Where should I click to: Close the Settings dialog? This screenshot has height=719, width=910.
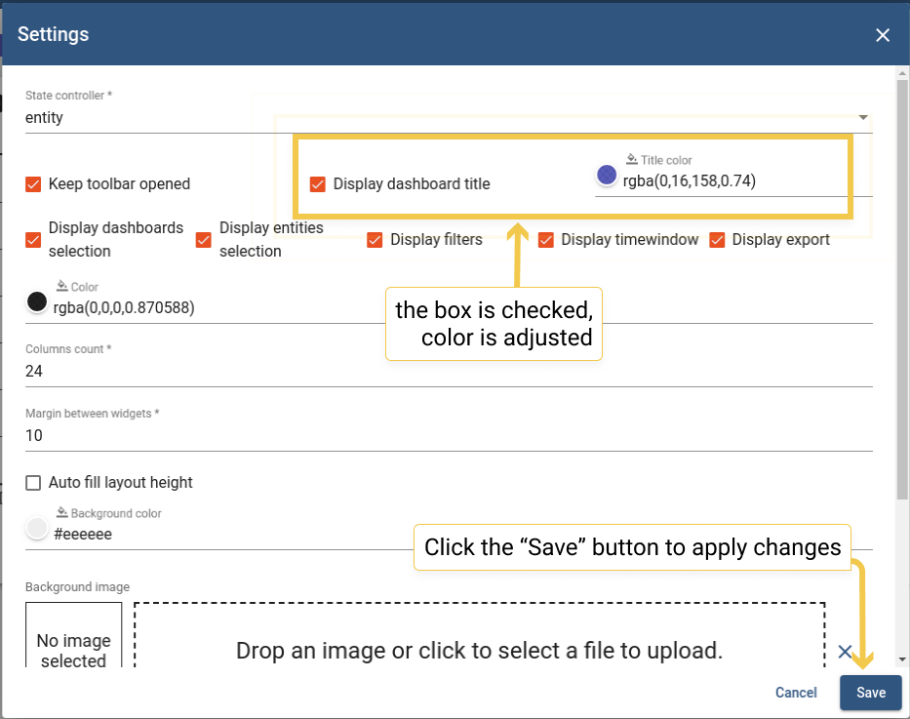(x=883, y=35)
